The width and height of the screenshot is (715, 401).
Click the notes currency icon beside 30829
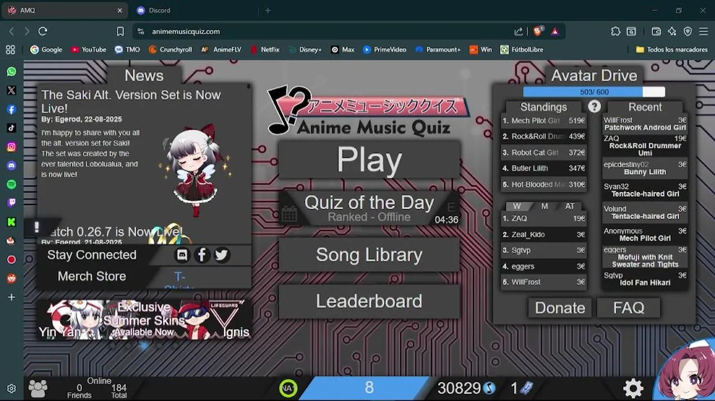pyautogui.click(x=489, y=388)
